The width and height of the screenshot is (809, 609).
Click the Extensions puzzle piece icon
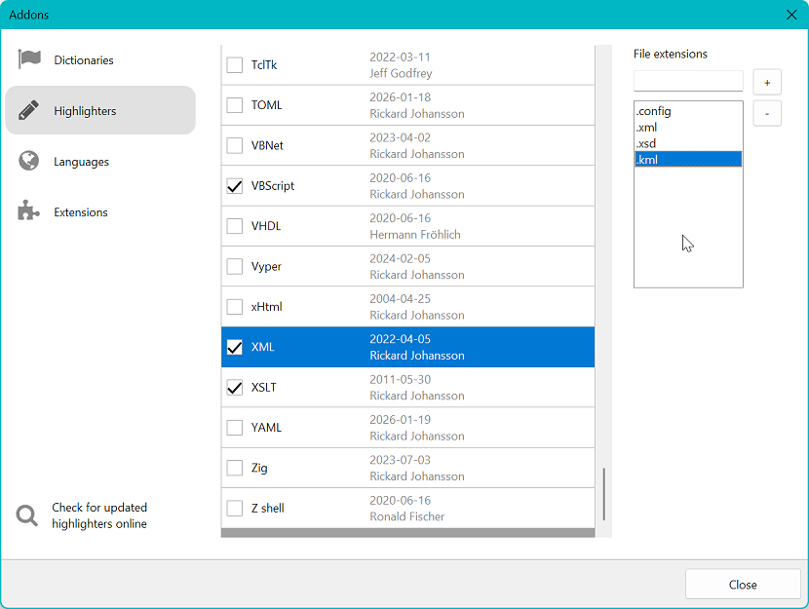[x=28, y=210]
